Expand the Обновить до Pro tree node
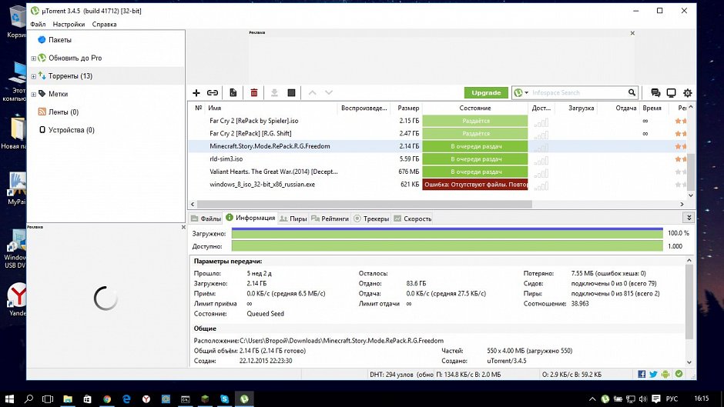 33,58
